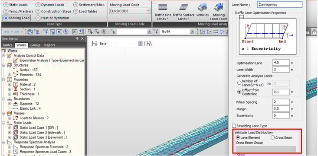Click the Select Plane toolbar icon
This screenshot has width=318, height=156.
pyautogui.click(x=75, y=32)
